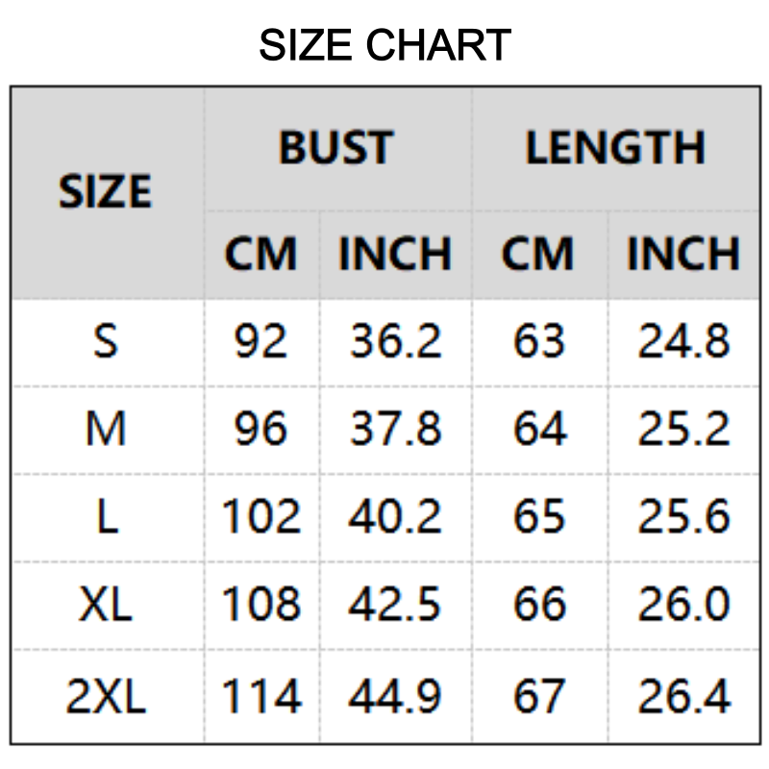Click the SIZE CHART title
The image size is (769, 769).
click(384, 45)
